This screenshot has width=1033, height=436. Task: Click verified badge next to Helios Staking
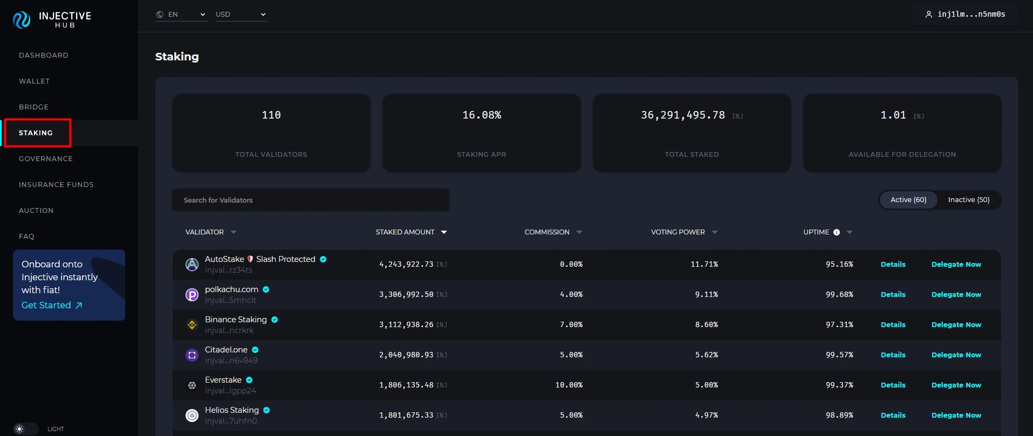266,410
